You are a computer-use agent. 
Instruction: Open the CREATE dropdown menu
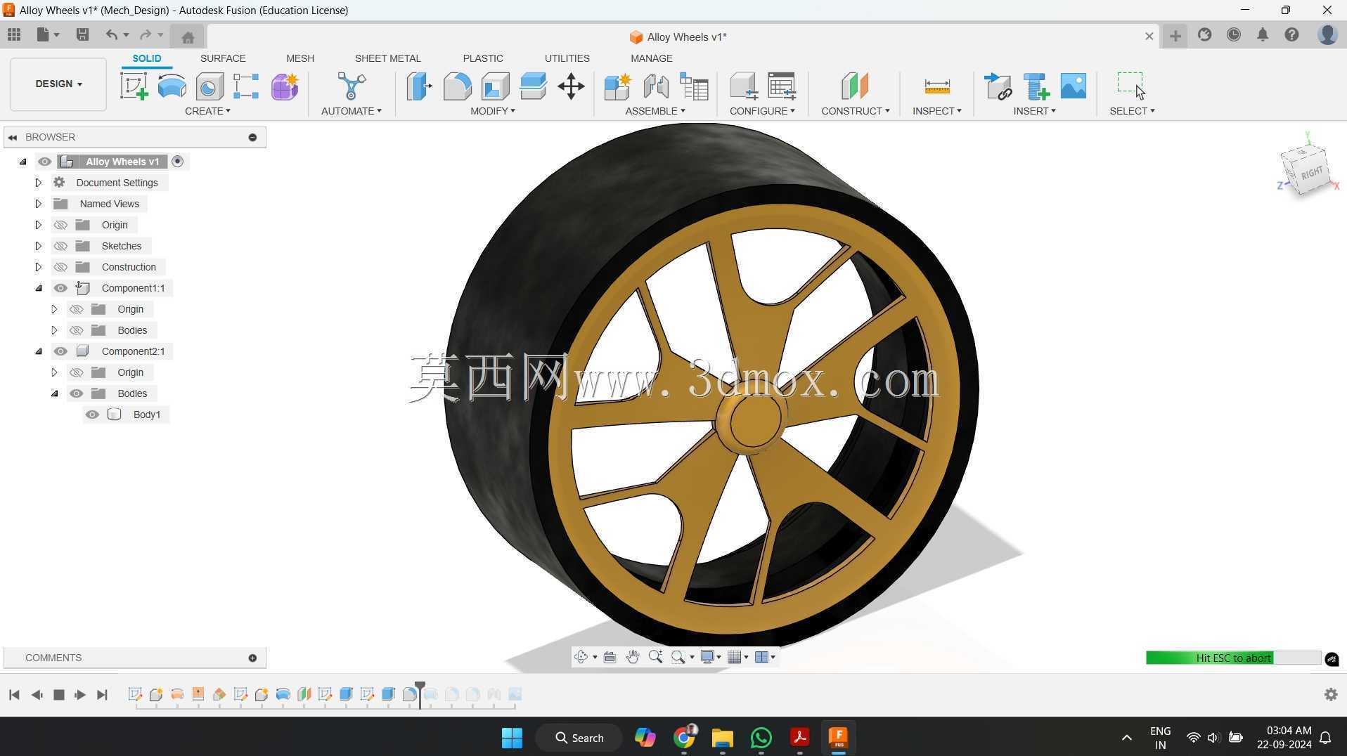207,111
